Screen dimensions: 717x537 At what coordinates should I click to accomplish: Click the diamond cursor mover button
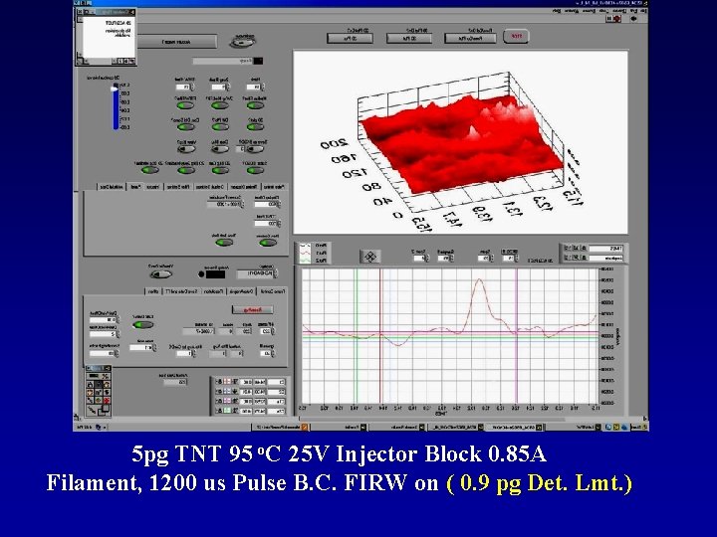click(x=369, y=257)
